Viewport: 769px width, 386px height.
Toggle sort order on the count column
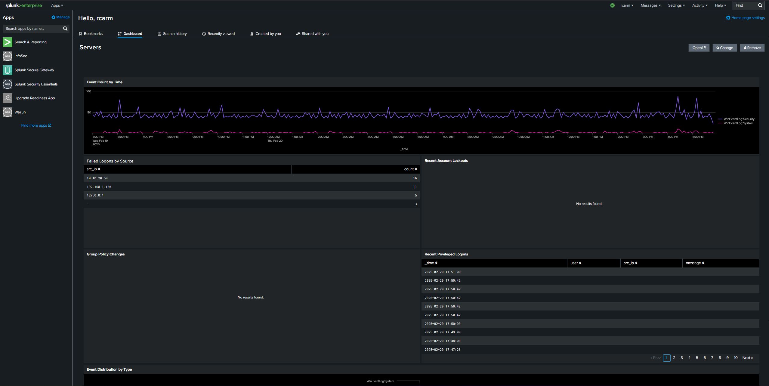[x=410, y=169]
